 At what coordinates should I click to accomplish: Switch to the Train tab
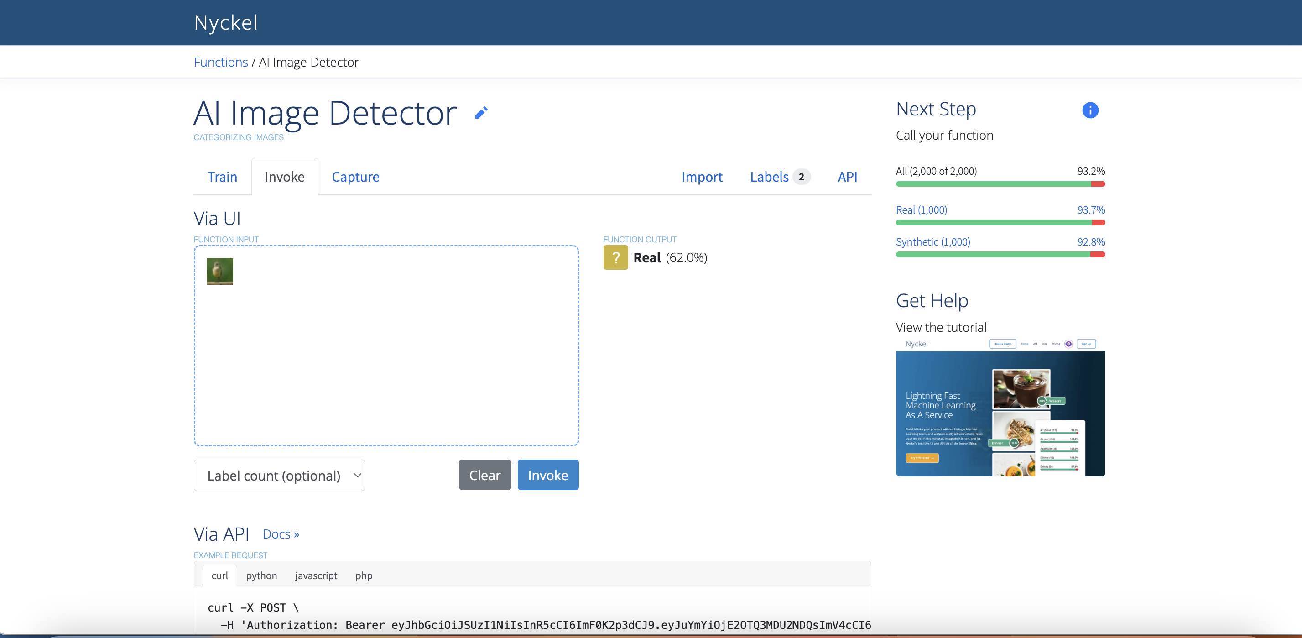point(222,177)
